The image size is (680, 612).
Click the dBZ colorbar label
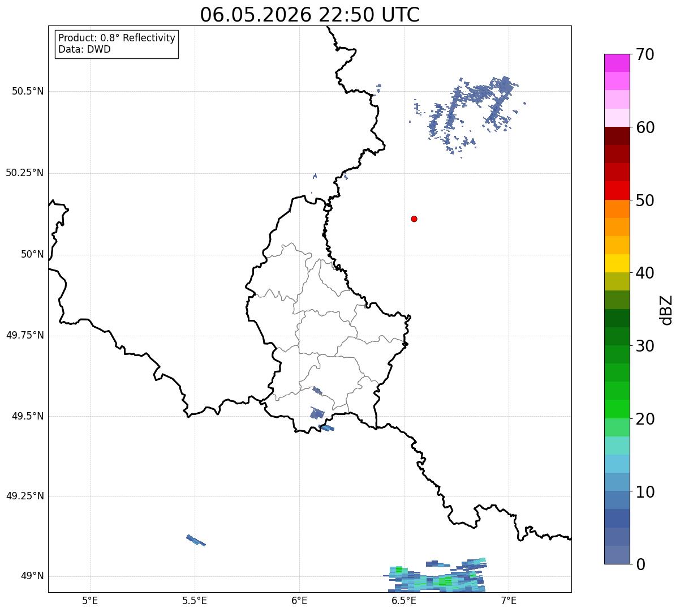pos(666,309)
